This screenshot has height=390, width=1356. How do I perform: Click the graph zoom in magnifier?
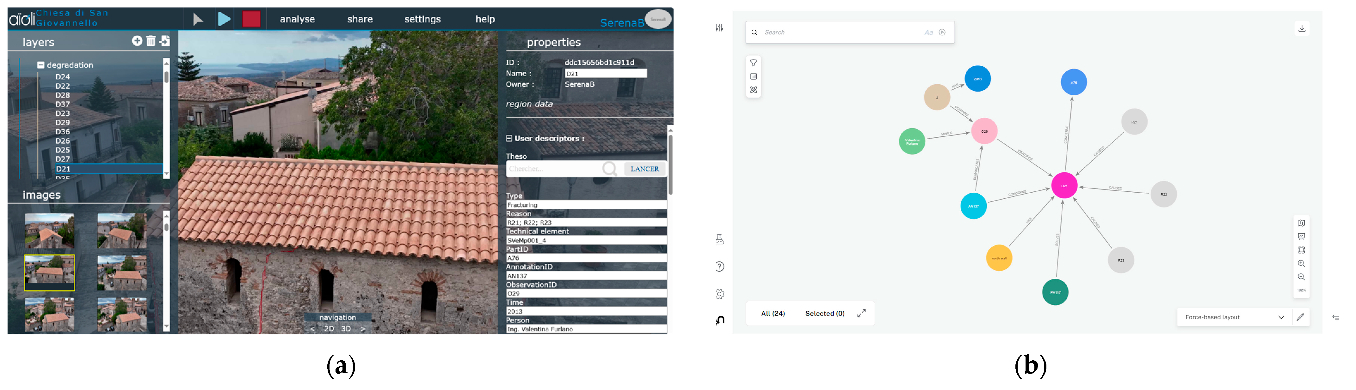point(1301,264)
